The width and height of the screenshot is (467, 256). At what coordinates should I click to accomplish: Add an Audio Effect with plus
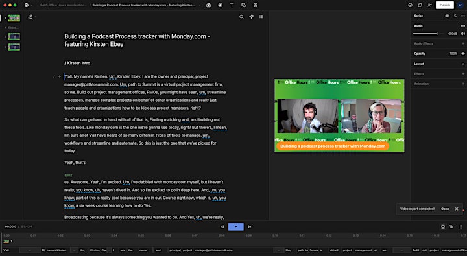pyautogui.click(x=463, y=44)
